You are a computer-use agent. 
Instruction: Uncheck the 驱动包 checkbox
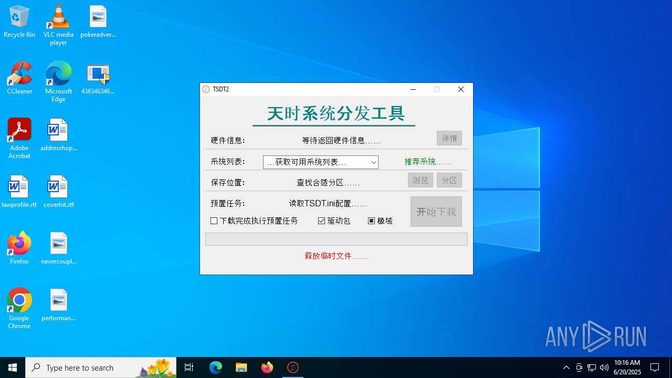[334, 221]
